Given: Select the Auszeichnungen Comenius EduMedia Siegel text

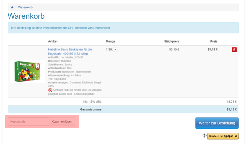Looking at the screenshot, I should tap(74, 84).
